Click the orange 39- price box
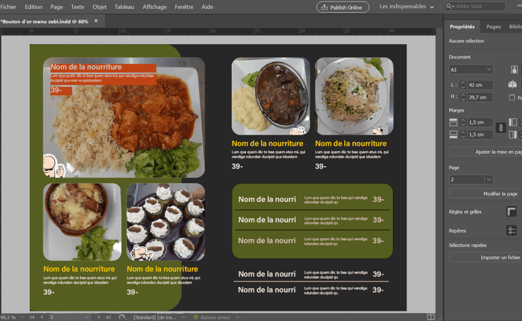Image resolution: width=522 pixels, height=321 pixels. 61,91
